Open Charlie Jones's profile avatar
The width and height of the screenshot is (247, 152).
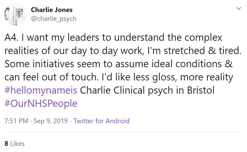[x=15, y=14]
